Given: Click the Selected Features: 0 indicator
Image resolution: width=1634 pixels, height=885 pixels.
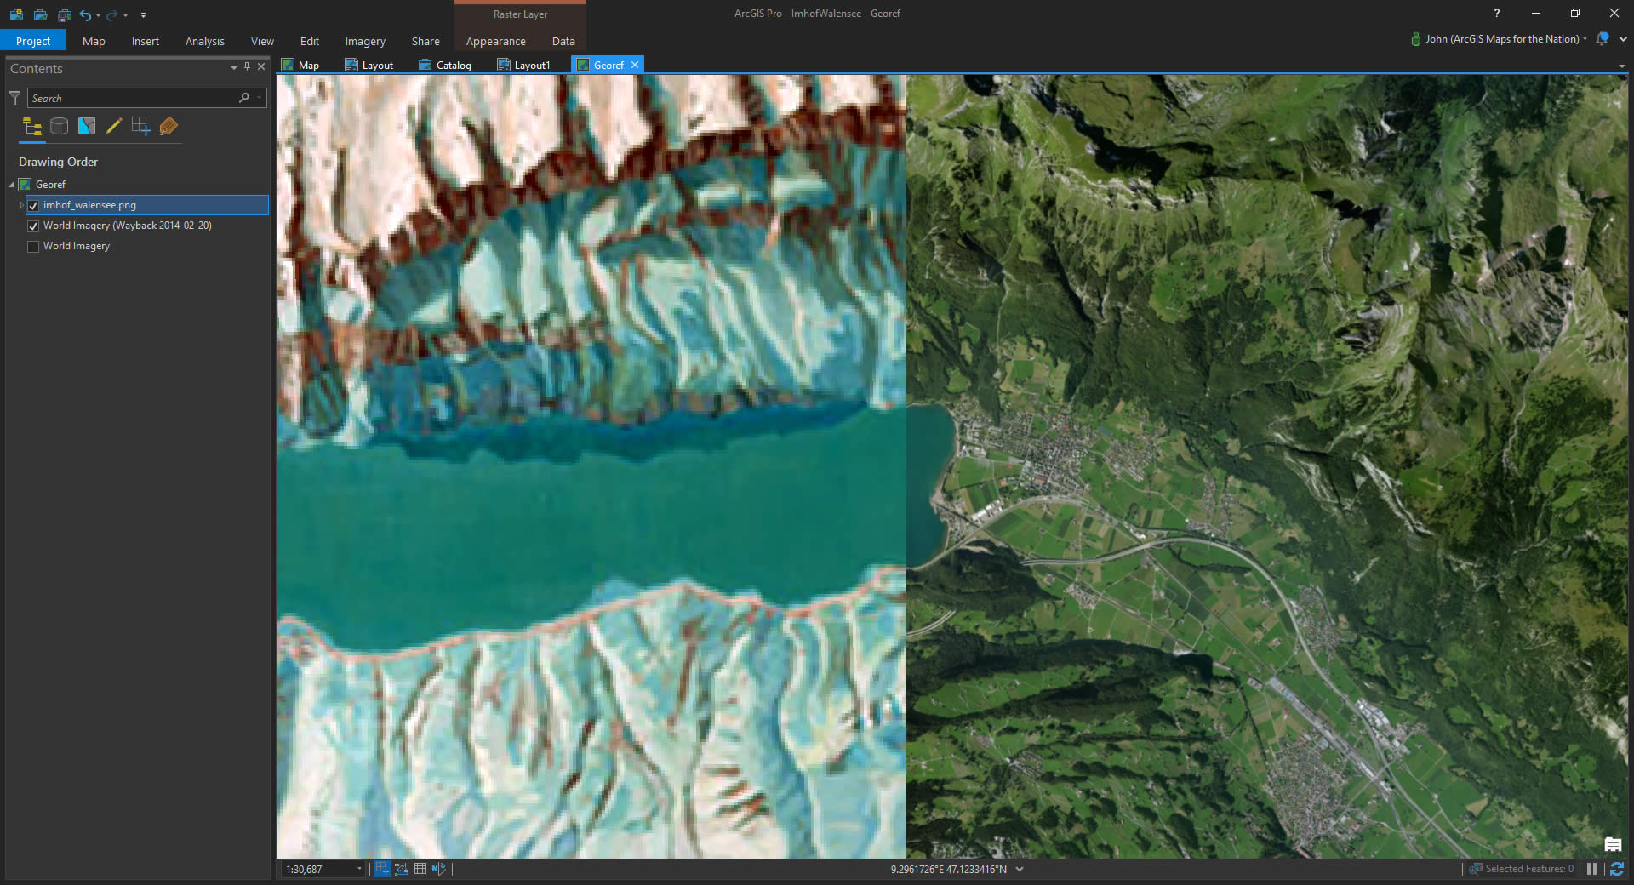Looking at the screenshot, I should click(1522, 869).
